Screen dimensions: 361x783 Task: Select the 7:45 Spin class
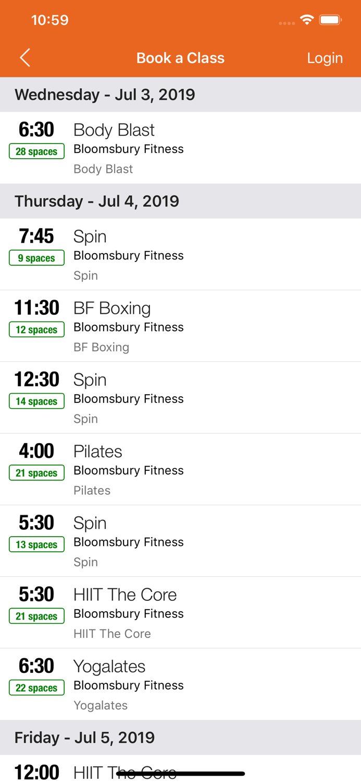[90, 236]
